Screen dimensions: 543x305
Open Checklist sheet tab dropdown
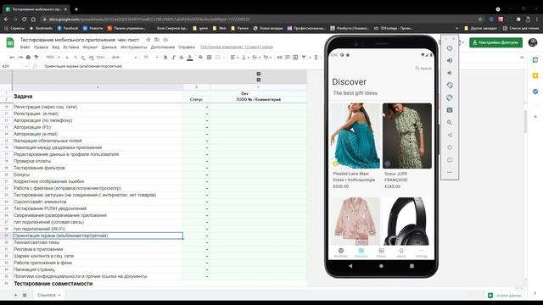[x=59, y=296]
